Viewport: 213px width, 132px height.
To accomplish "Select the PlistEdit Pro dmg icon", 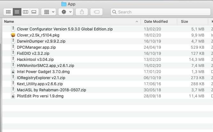I will 13,96.
